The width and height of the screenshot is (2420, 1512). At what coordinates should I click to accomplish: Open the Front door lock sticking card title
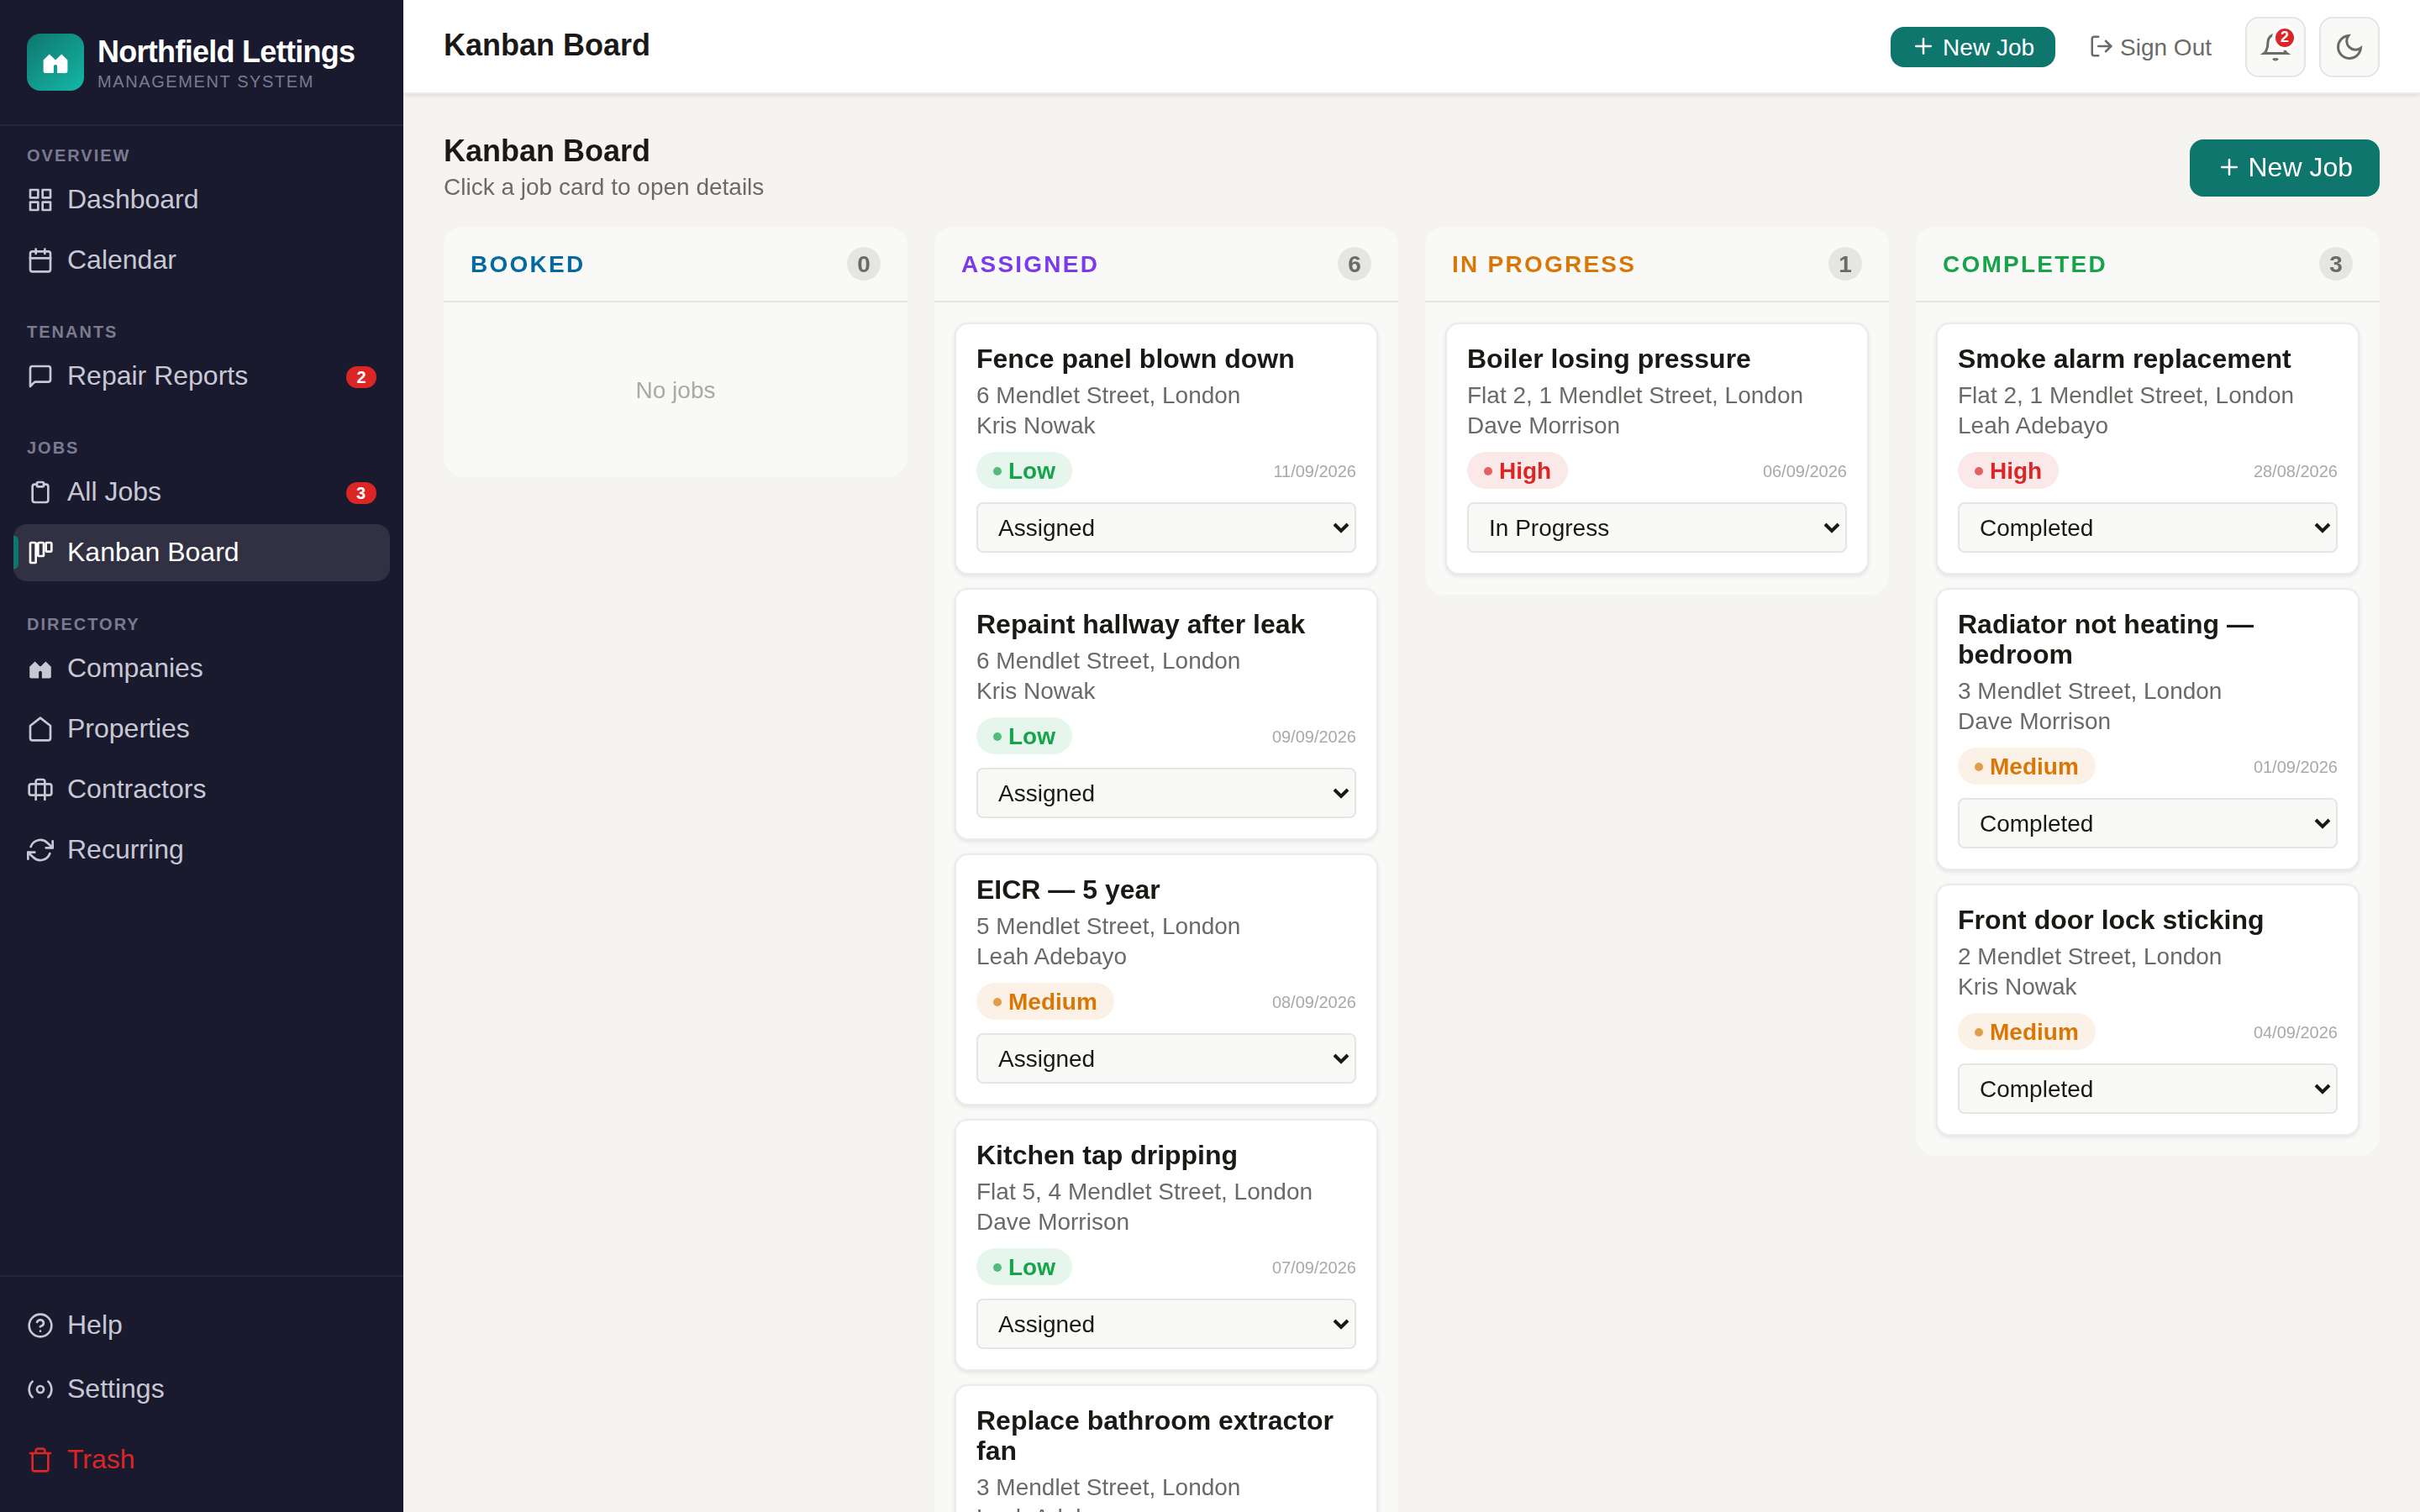pyautogui.click(x=2110, y=920)
